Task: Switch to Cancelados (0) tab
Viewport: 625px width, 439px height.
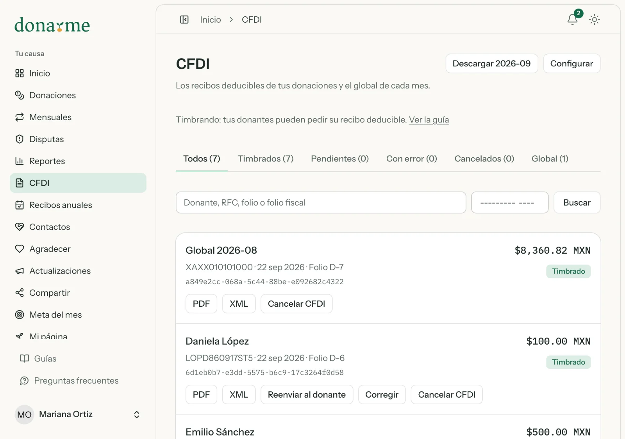Action: 484,159
